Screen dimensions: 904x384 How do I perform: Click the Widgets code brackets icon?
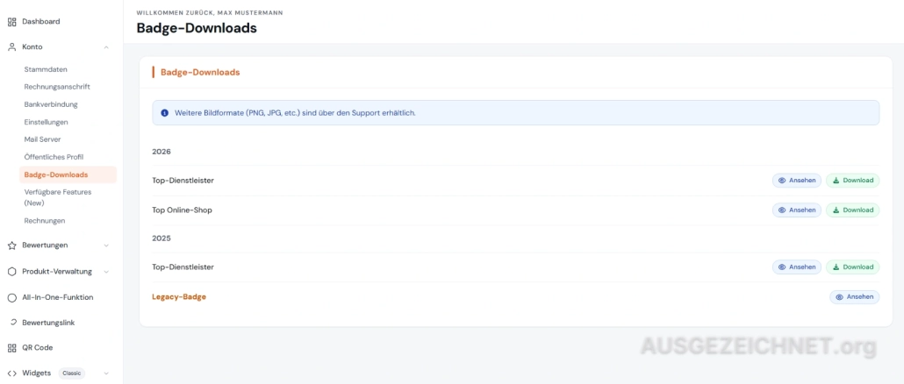click(11, 373)
